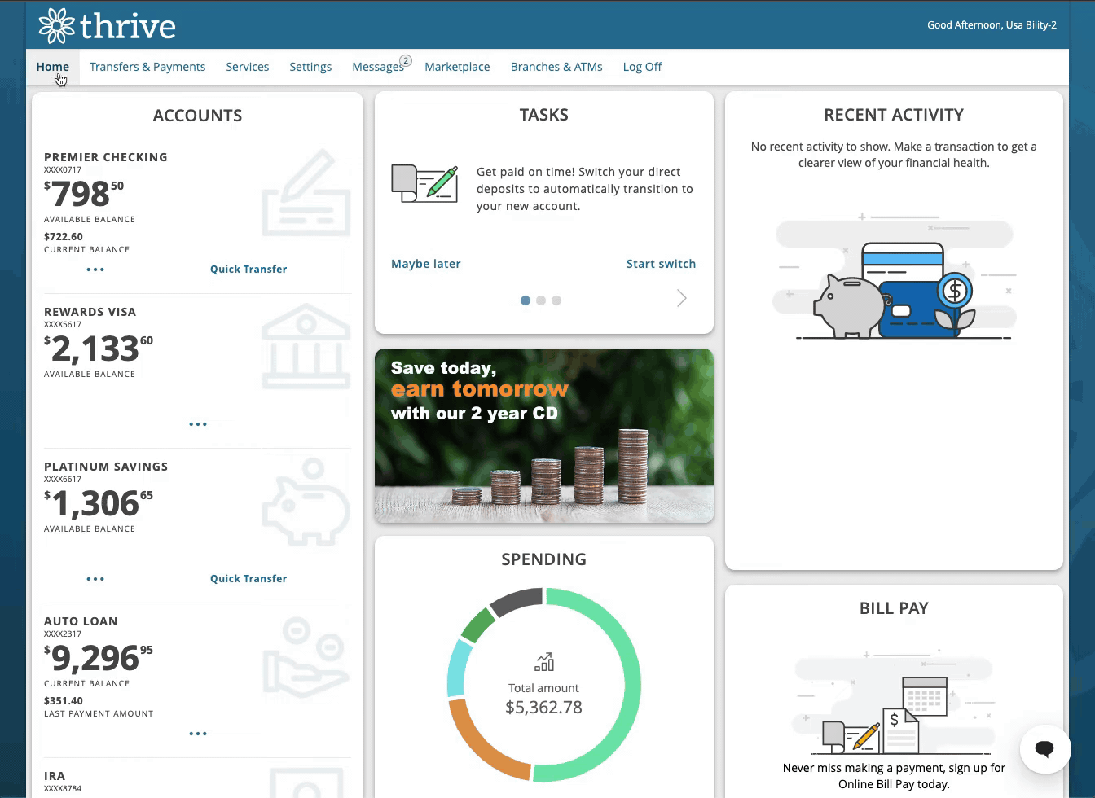Open Branches & ATMs page

(556, 67)
